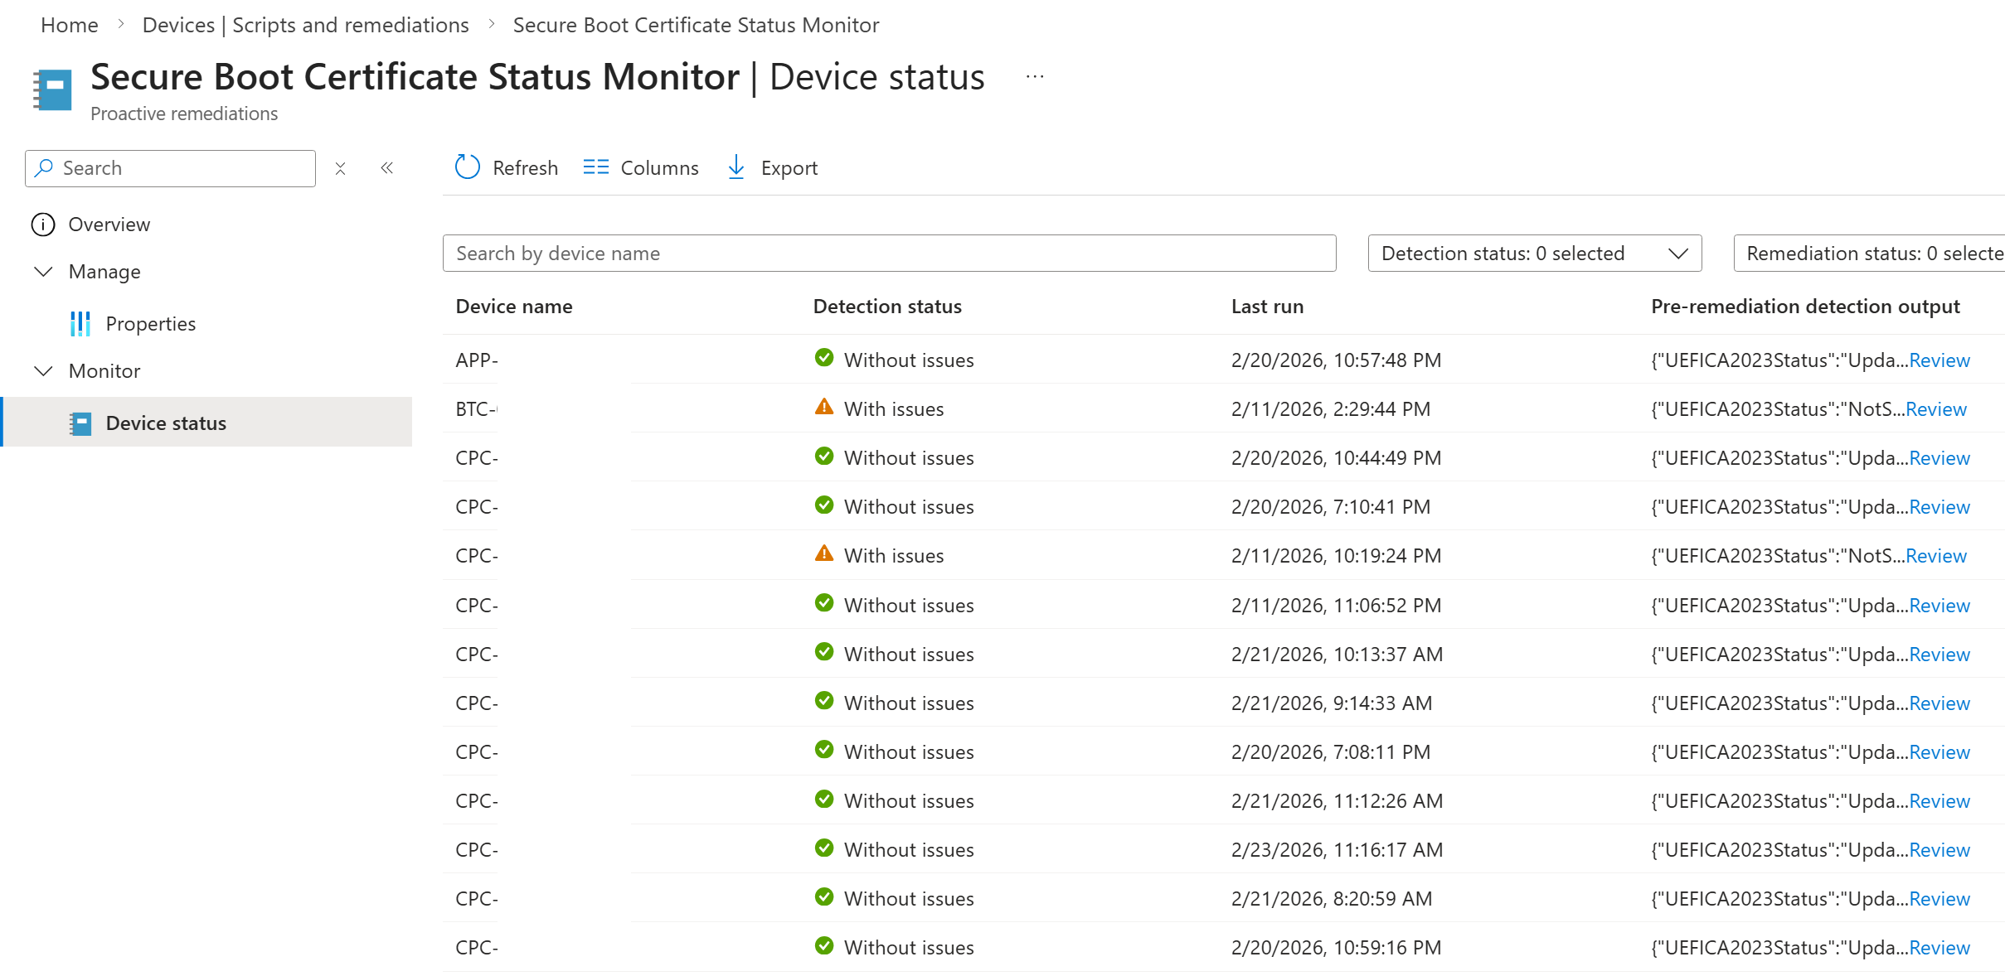Click Review on the first device row
This screenshot has width=2005, height=976.
pyautogui.click(x=1939, y=360)
